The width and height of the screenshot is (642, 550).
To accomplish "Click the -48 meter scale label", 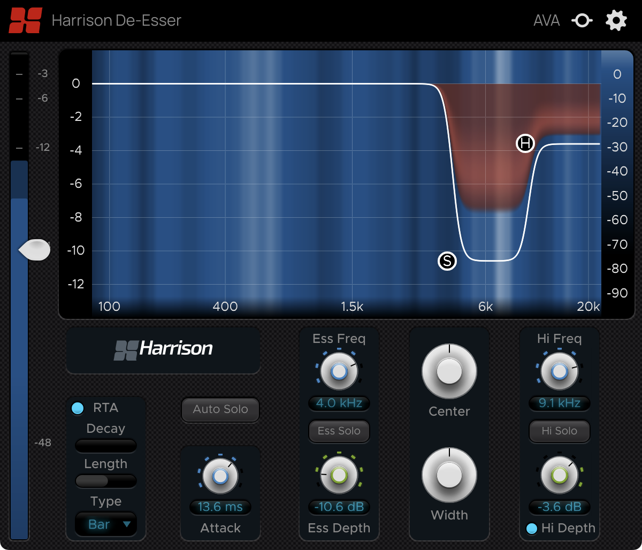I will [x=43, y=443].
